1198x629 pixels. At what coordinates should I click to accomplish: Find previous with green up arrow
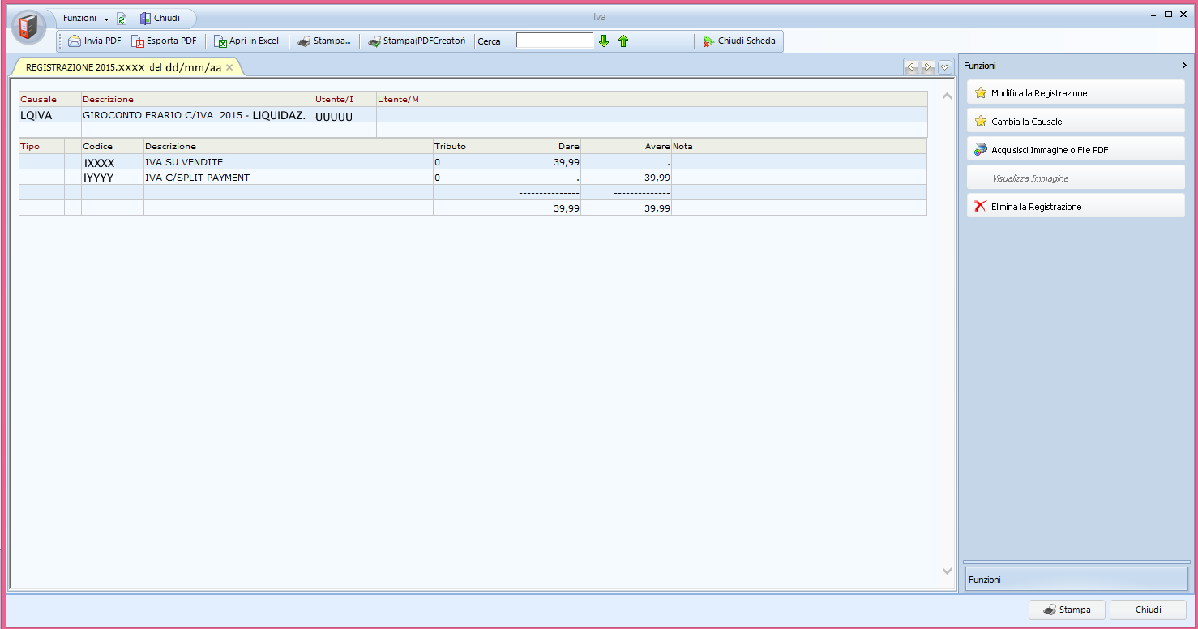[x=623, y=41]
